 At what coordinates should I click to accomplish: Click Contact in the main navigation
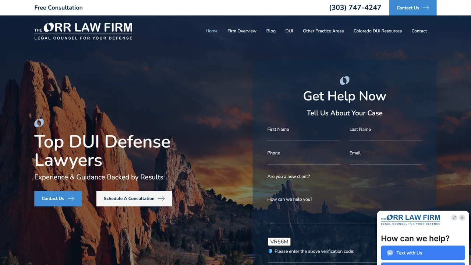419,31
